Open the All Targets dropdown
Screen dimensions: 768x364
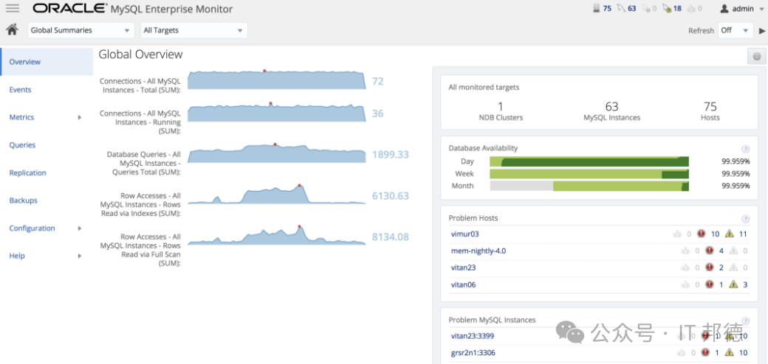[194, 30]
